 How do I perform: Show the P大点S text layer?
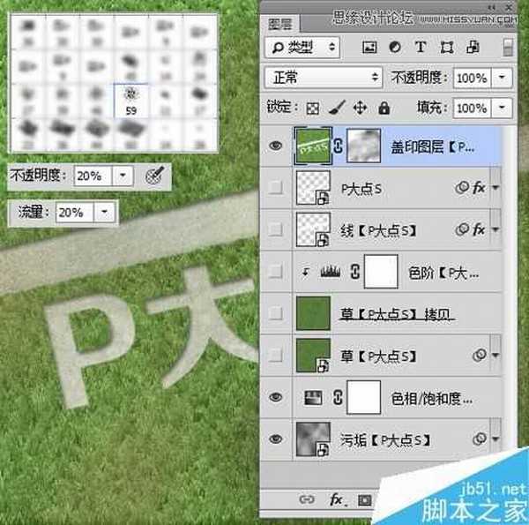276,188
